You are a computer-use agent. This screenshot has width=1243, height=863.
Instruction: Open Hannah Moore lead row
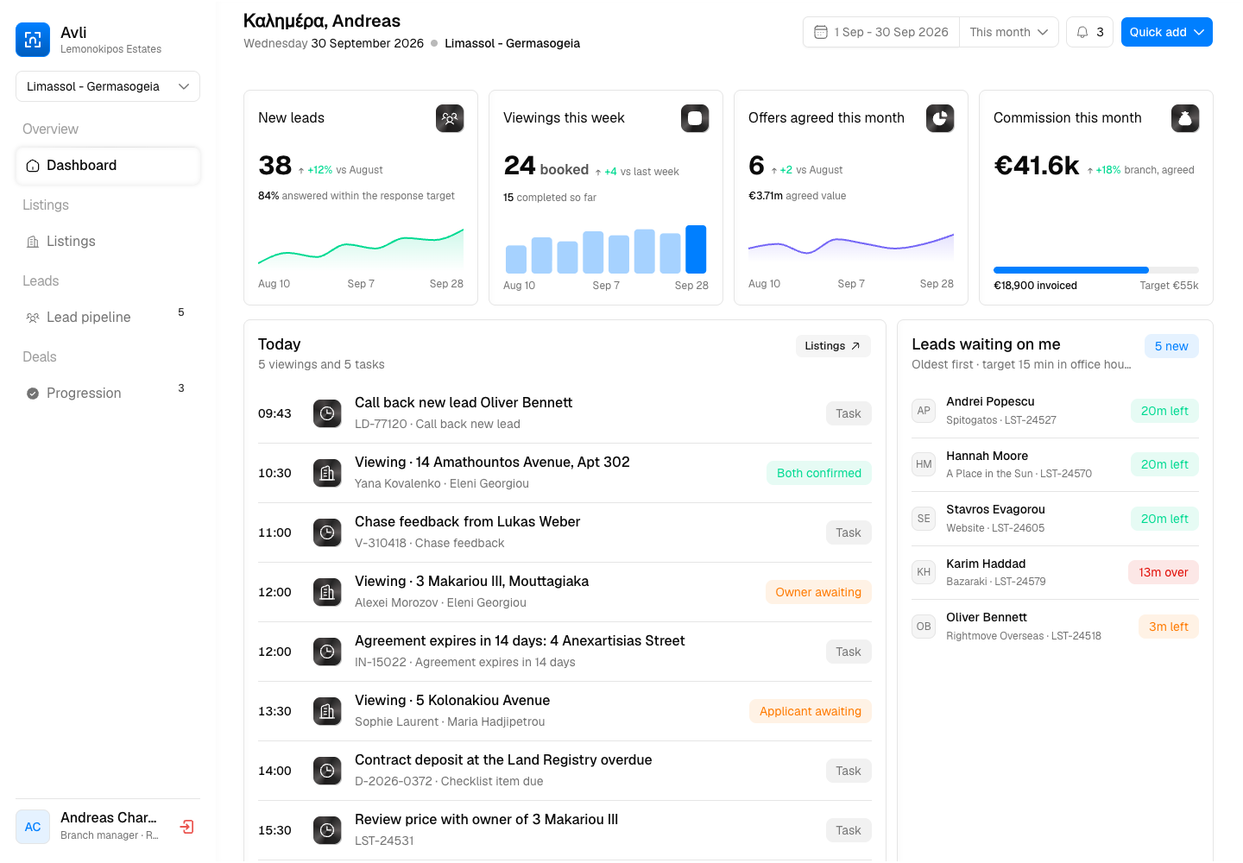1055,464
